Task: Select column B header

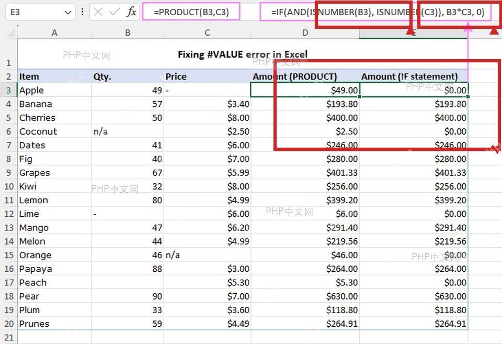Action: coord(128,32)
